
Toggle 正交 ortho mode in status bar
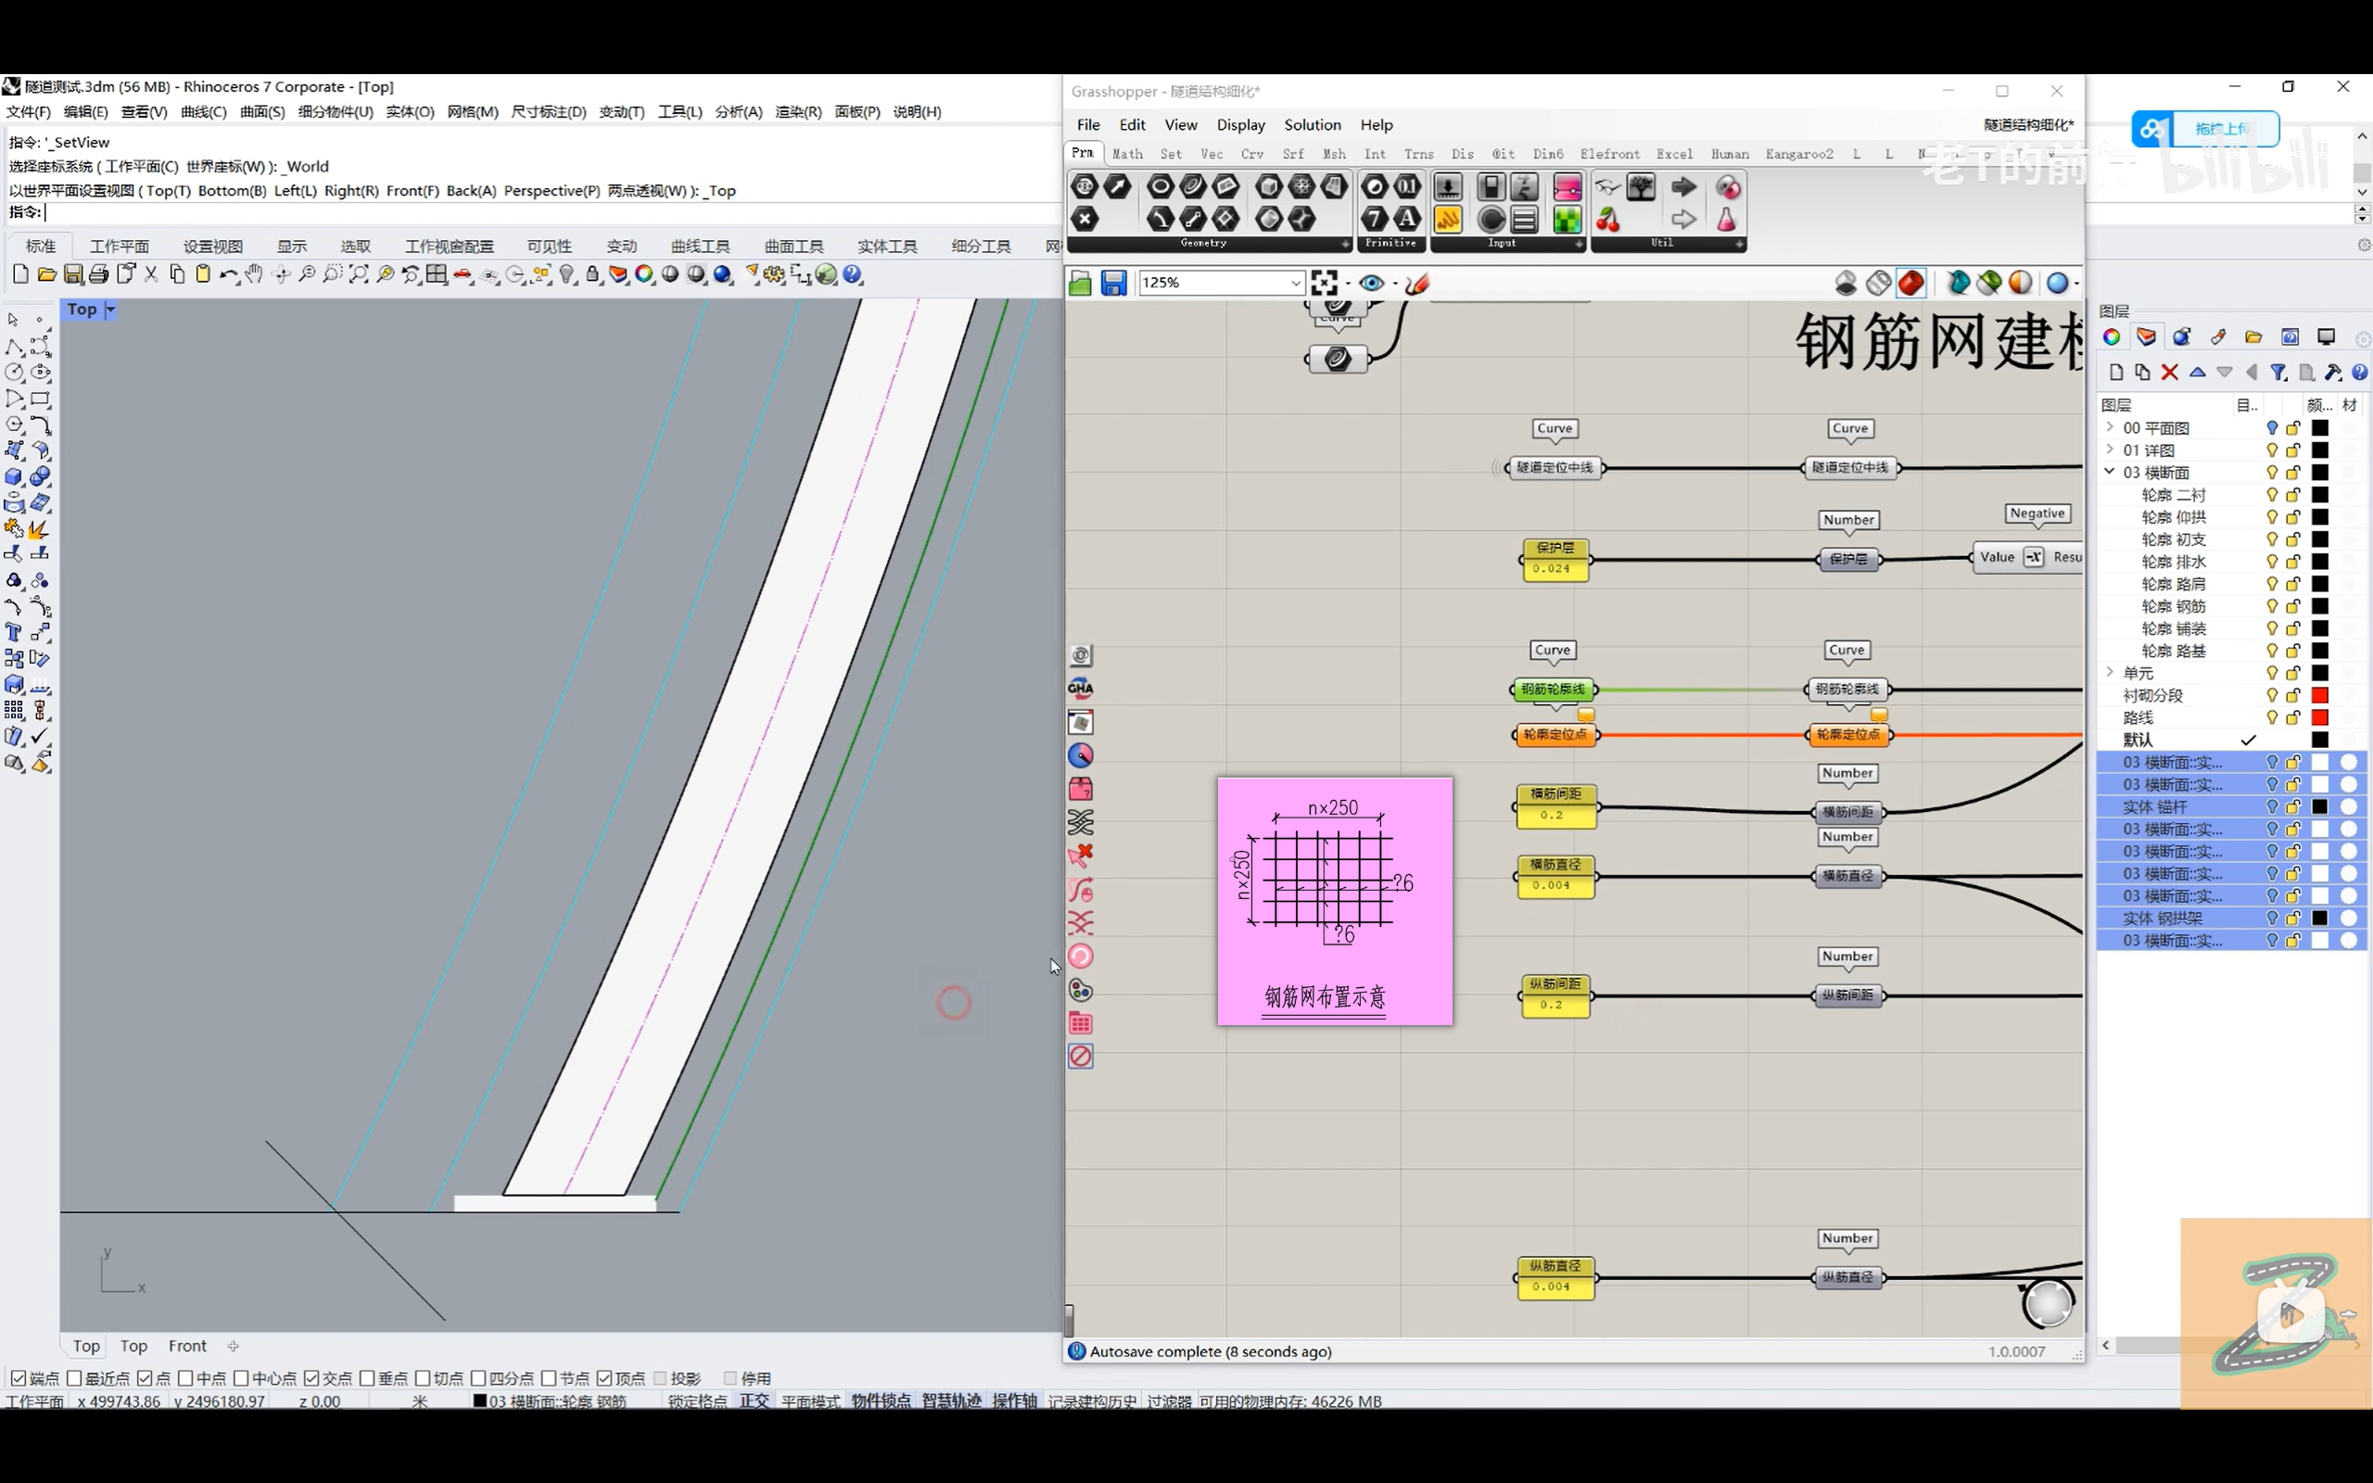click(753, 1401)
